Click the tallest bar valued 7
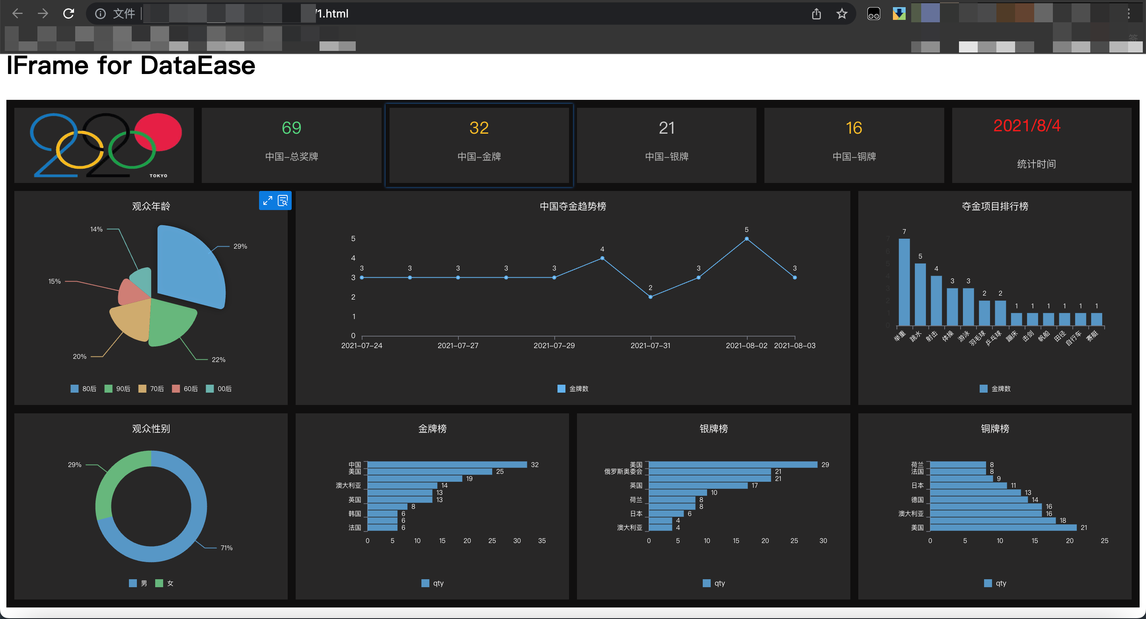Screen dimensions: 1146x619 (x=904, y=282)
